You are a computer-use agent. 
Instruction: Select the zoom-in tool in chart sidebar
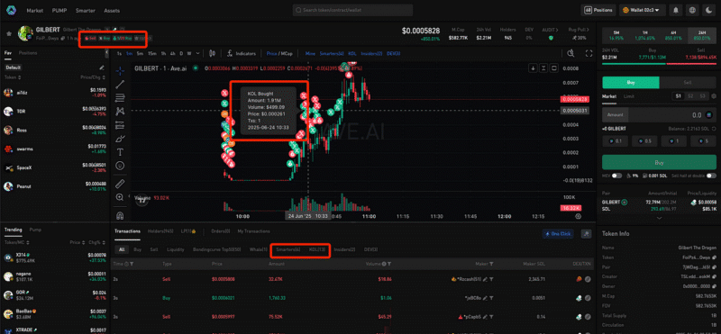(x=120, y=197)
